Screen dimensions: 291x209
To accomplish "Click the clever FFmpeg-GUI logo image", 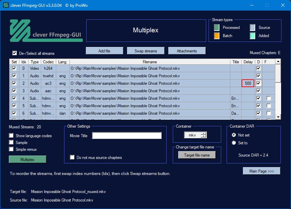I will pos(46,31).
